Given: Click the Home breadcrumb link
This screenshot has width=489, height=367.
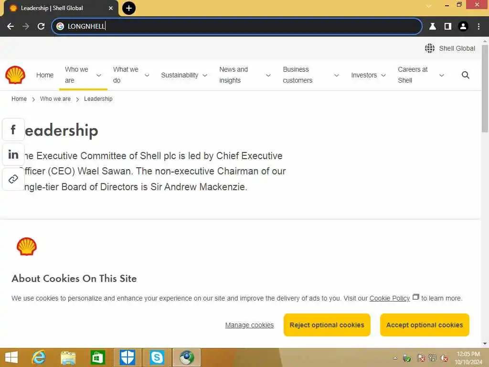Looking at the screenshot, I should (x=19, y=98).
